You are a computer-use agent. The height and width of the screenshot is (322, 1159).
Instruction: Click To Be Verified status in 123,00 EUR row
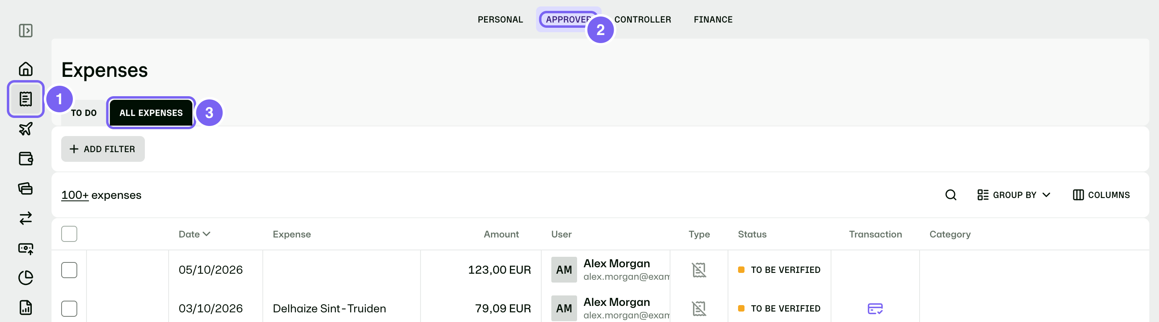[779, 270]
